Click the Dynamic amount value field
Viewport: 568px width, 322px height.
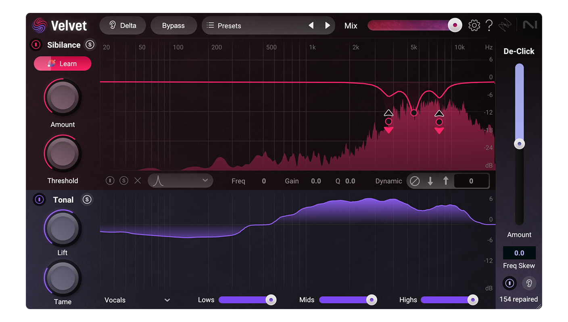pos(471,181)
